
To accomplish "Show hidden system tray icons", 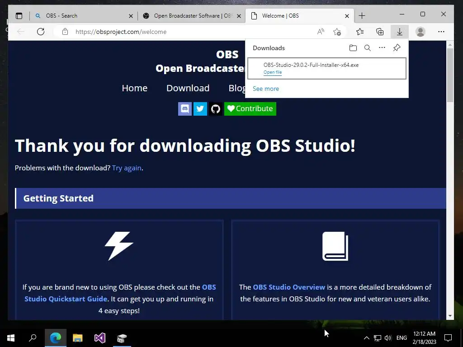I will point(366,338).
